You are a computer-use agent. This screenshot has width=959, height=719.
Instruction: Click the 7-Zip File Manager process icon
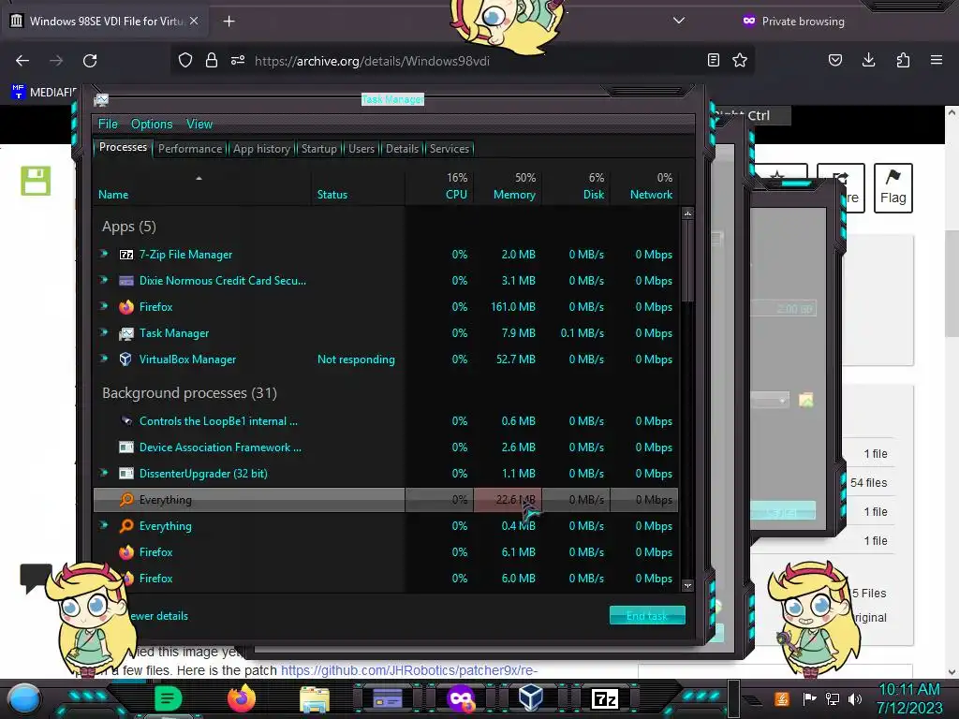click(126, 255)
